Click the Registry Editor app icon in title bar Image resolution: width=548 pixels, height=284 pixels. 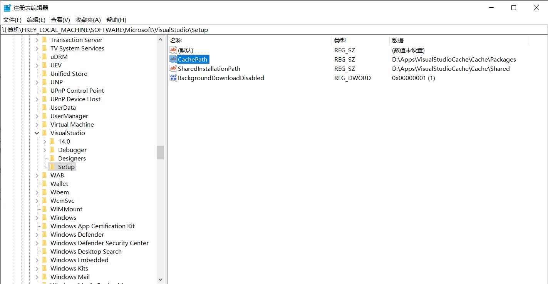click(x=7, y=8)
